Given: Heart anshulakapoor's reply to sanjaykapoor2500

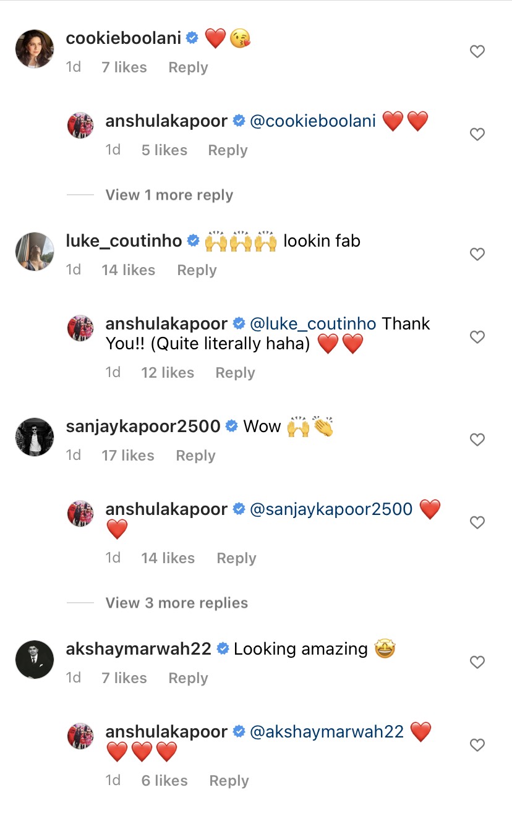Looking at the screenshot, I should 477,522.
